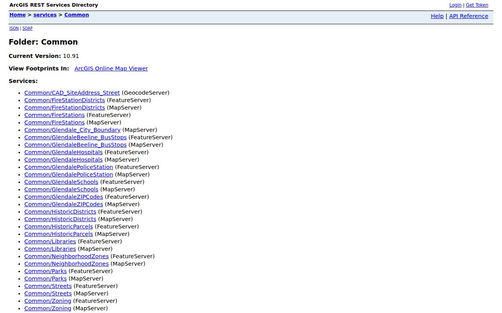Open the ArcGIS Online Map Viewer link
This screenshot has height=313, width=502.
pos(111,68)
